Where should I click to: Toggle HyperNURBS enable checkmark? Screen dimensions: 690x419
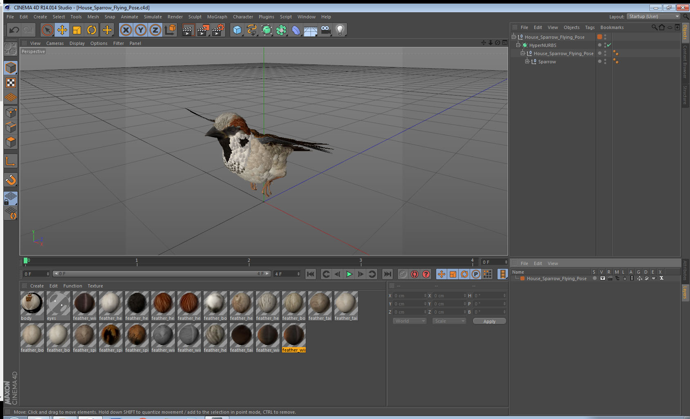(x=609, y=45)
